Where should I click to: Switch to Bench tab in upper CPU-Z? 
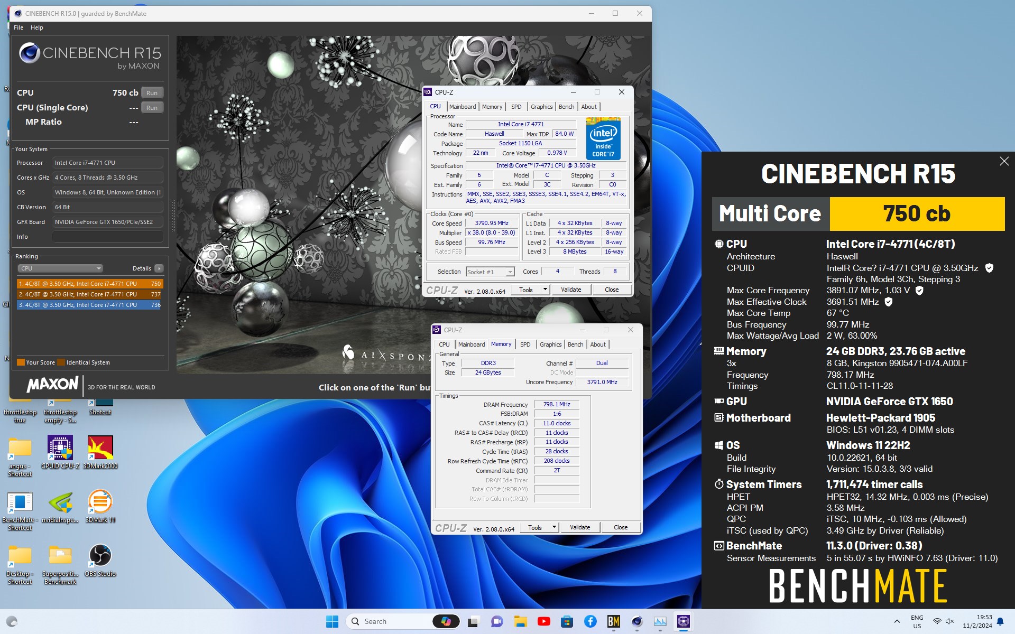(x=566, y=107)
